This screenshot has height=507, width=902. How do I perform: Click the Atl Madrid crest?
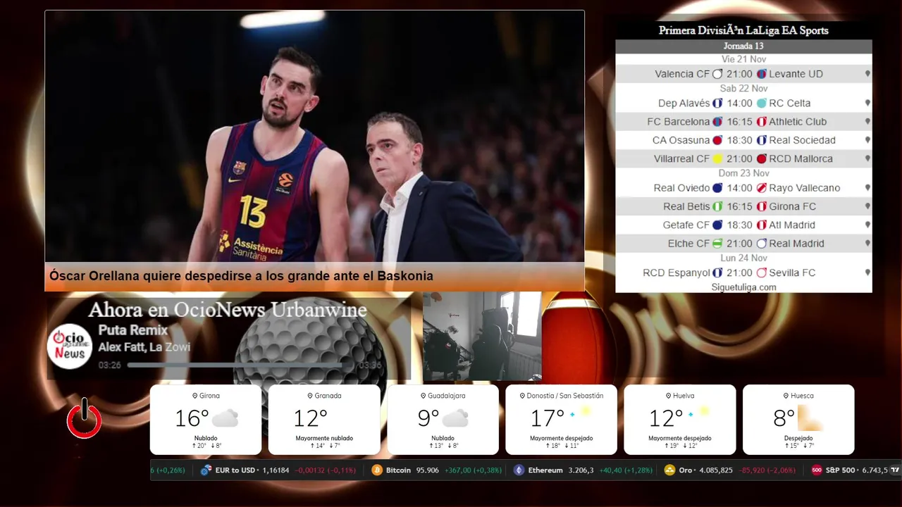pos(762,225)
